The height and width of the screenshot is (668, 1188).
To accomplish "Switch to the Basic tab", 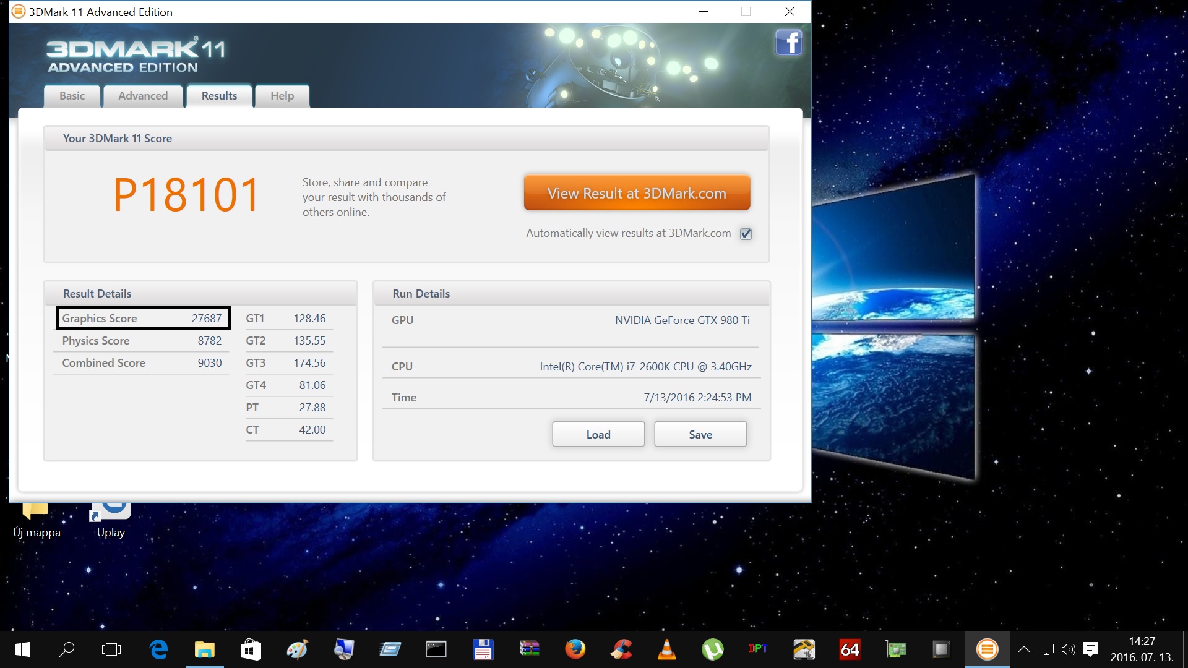I will [x=72, y=96].
